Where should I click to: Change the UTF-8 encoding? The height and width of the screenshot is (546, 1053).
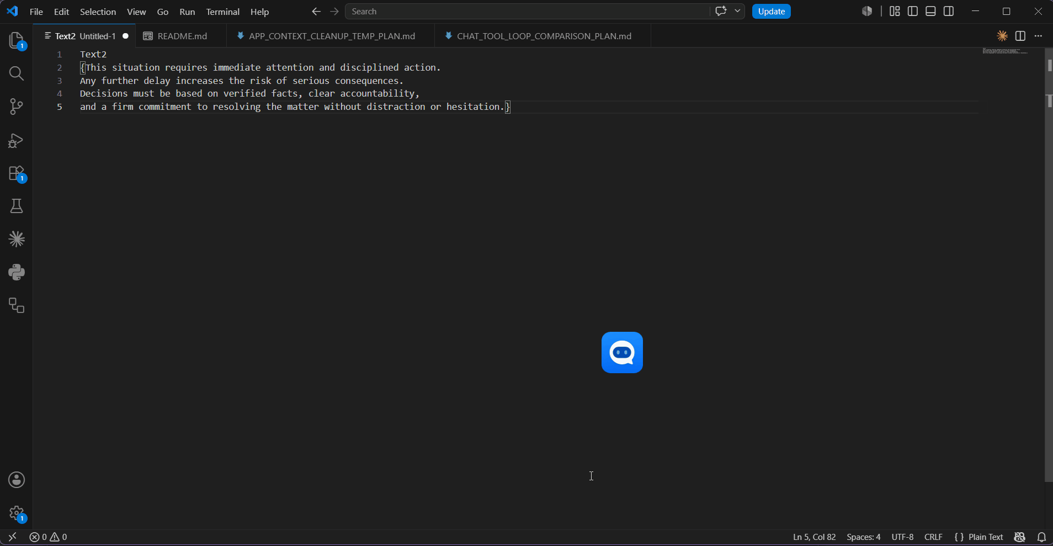(902, 537)
